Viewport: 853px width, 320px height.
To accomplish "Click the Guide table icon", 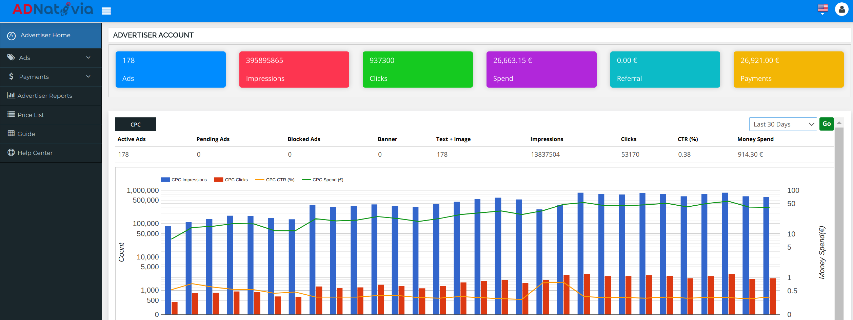I will pos(11,133).
